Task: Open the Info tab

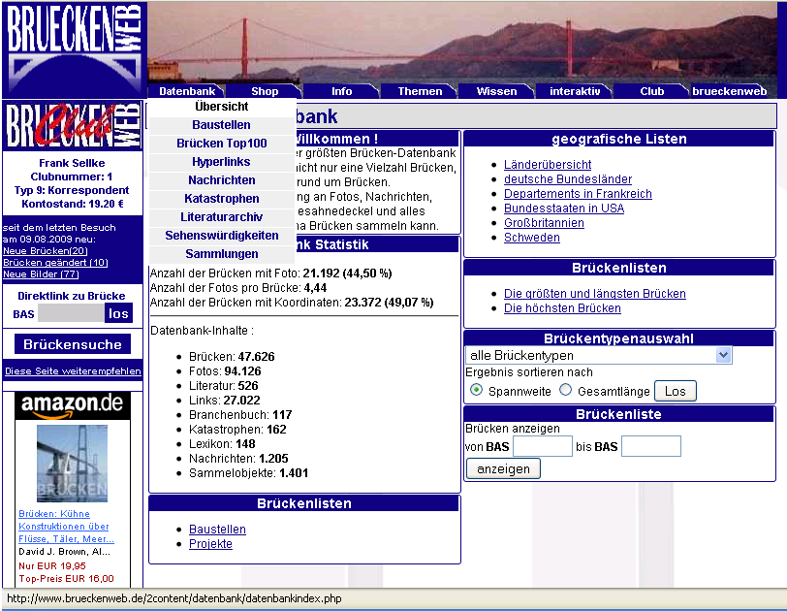Action: coord(341,91)
